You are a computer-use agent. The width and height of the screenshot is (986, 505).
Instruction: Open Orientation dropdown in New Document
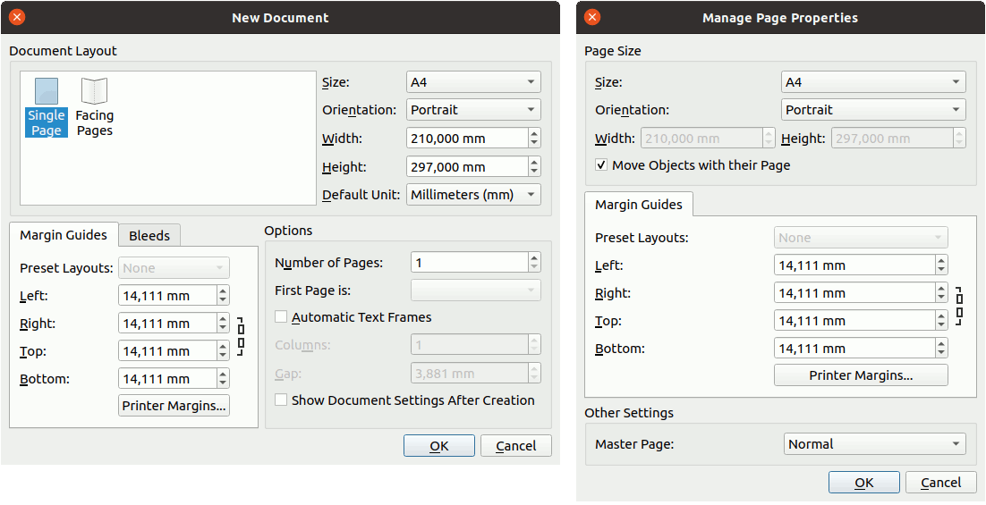click(x=473, y=110)
